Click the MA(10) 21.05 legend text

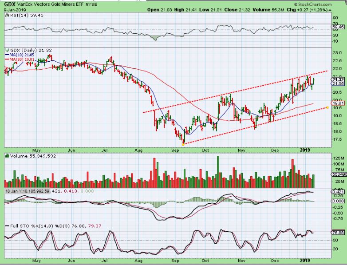[x=22, y=55]
